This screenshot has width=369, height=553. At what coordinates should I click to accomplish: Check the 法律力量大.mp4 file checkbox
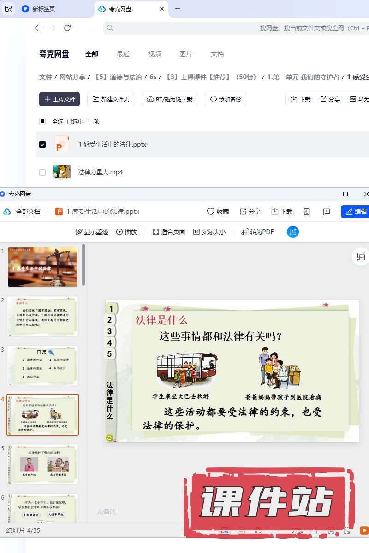point(42,172)
